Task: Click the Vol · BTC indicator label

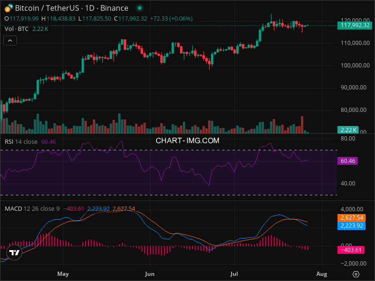Action: (16, 29)
